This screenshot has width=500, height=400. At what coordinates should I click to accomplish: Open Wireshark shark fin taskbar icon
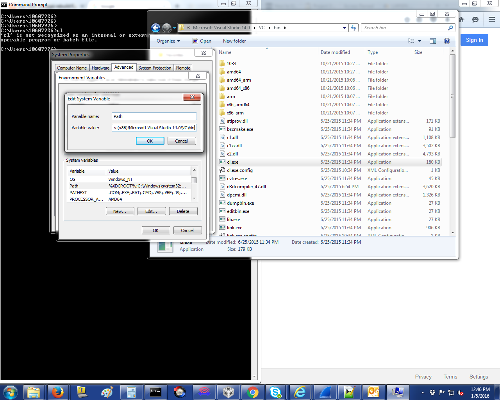[325, 392]
